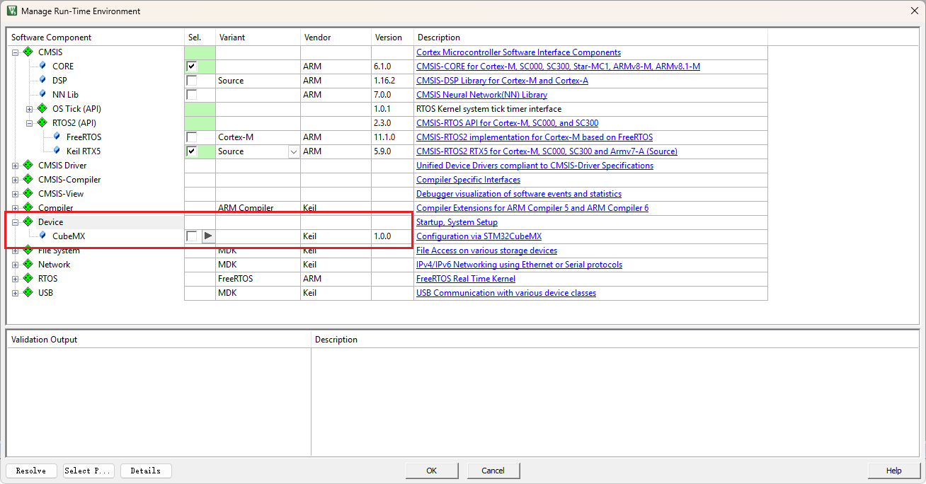
Task: Click the Variant column header
Action: pyautogui.click(x=258, y=38)
